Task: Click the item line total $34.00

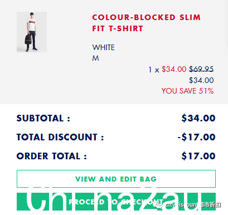Action: click(x=201, y=80)
